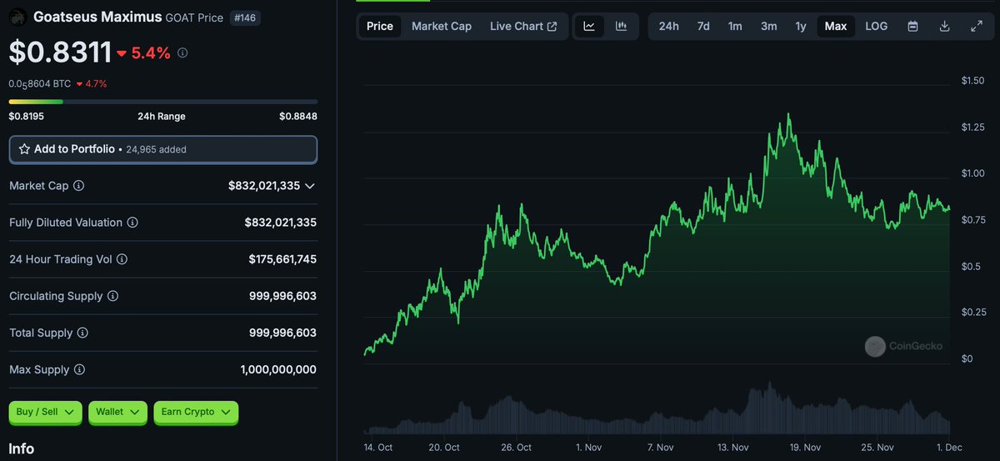Image resolution: width=1000 pixels, height=461 pixels.
Task: Click the 24h Range progress bar
Action: tap(163, 102)
